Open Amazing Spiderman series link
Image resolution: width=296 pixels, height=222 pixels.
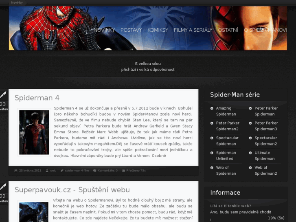tap(226, 111)
